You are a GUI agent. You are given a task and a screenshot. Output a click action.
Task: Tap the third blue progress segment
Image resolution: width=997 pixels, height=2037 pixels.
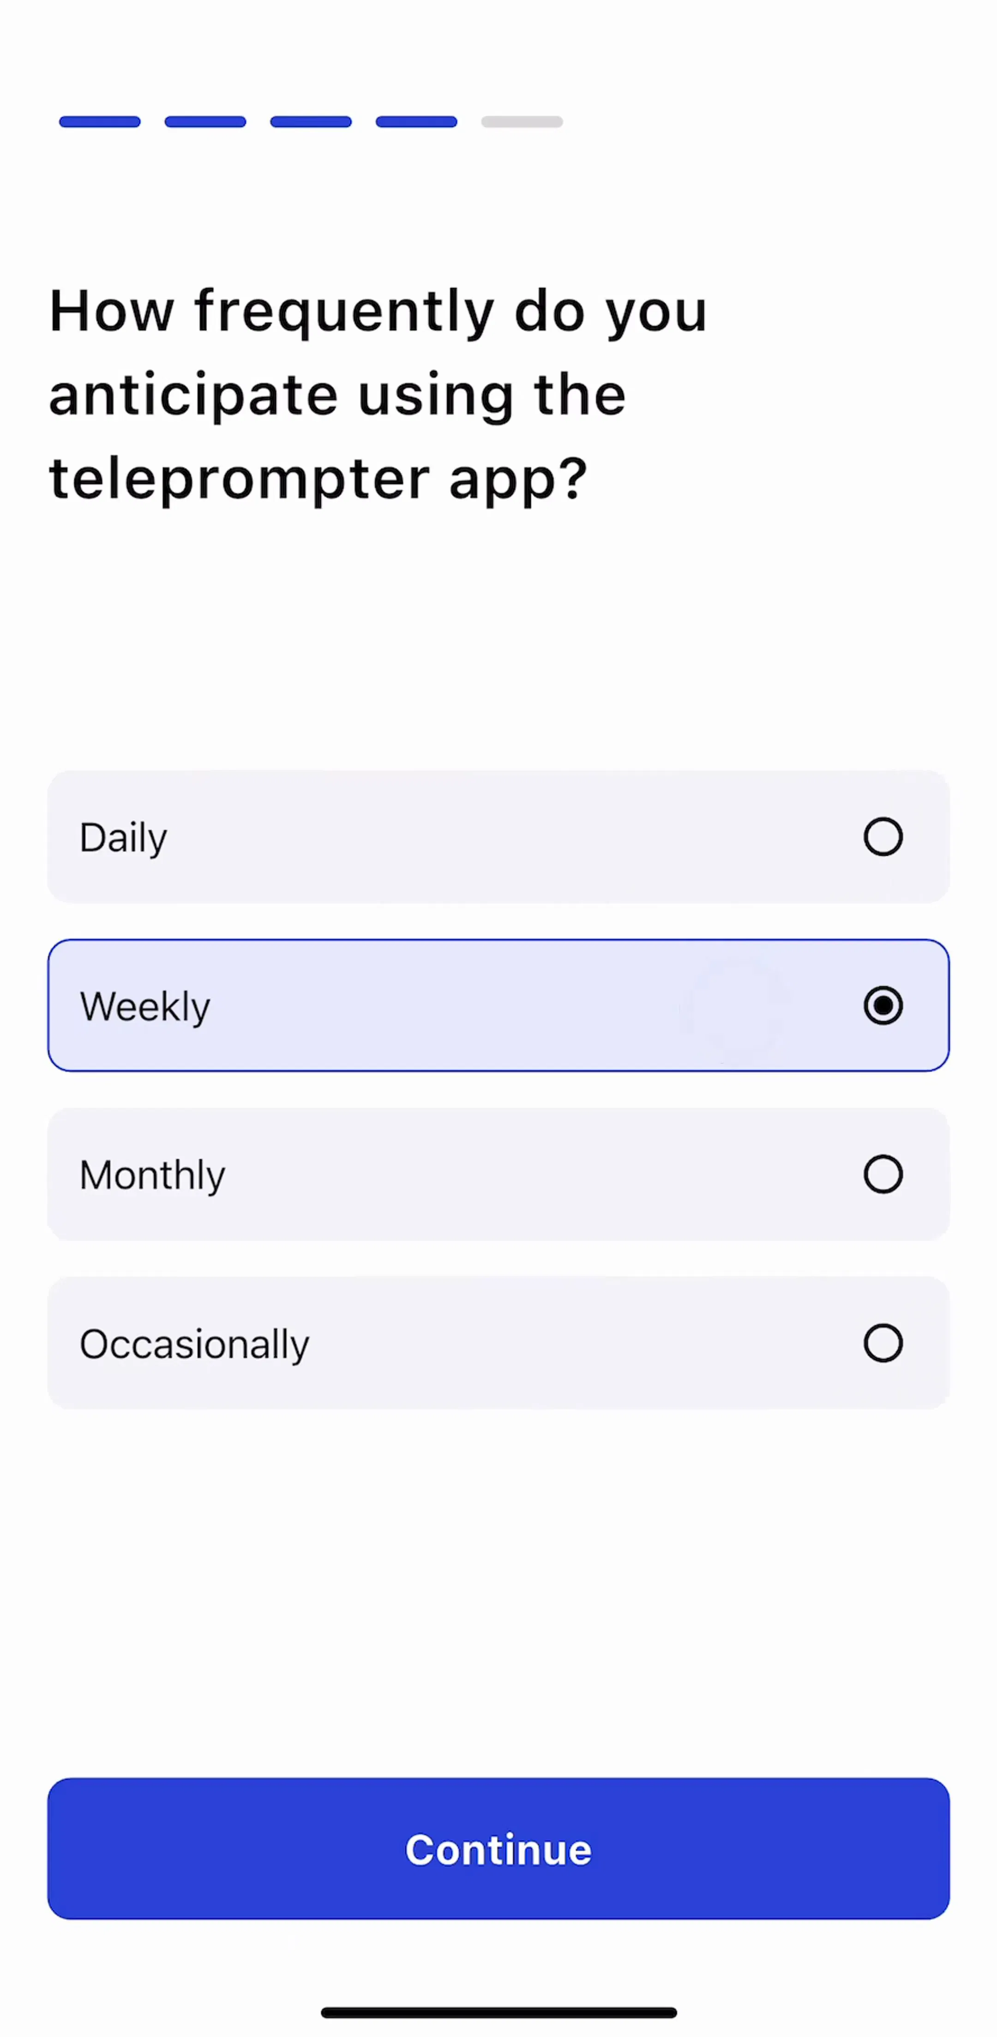(311, 122)
